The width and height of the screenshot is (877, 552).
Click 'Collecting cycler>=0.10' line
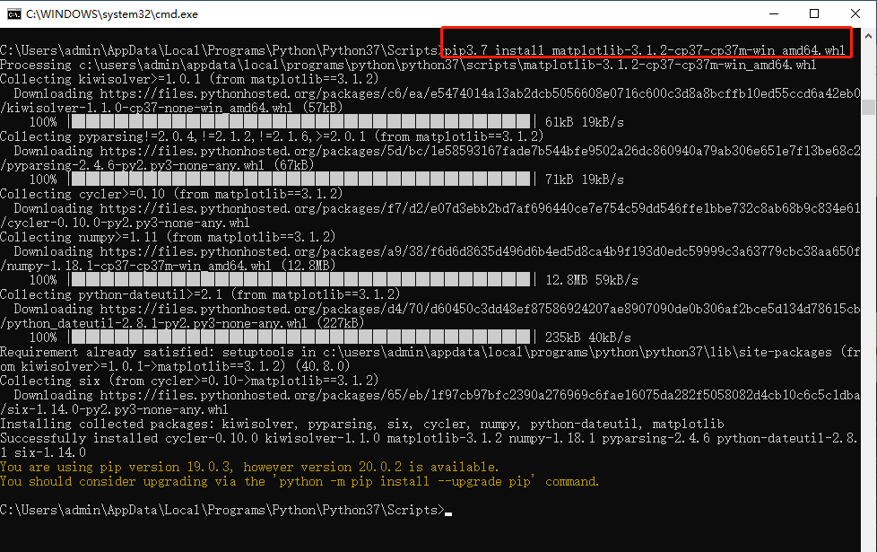[171, 194]
